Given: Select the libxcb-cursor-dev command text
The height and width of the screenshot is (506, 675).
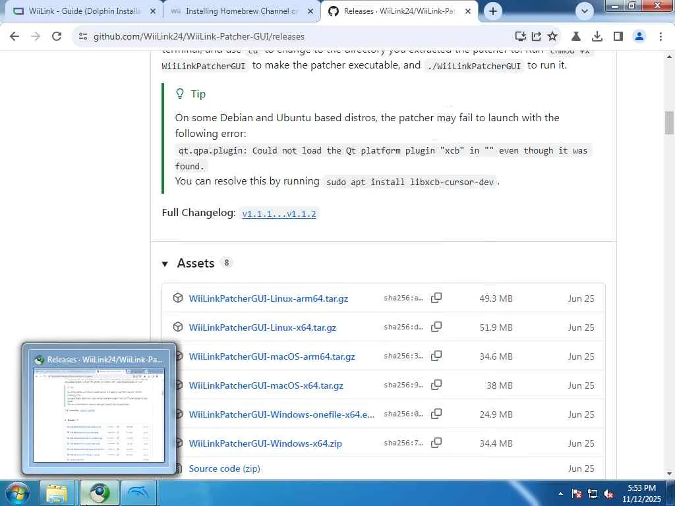Looking at the screenshot, I should point(410,182).
